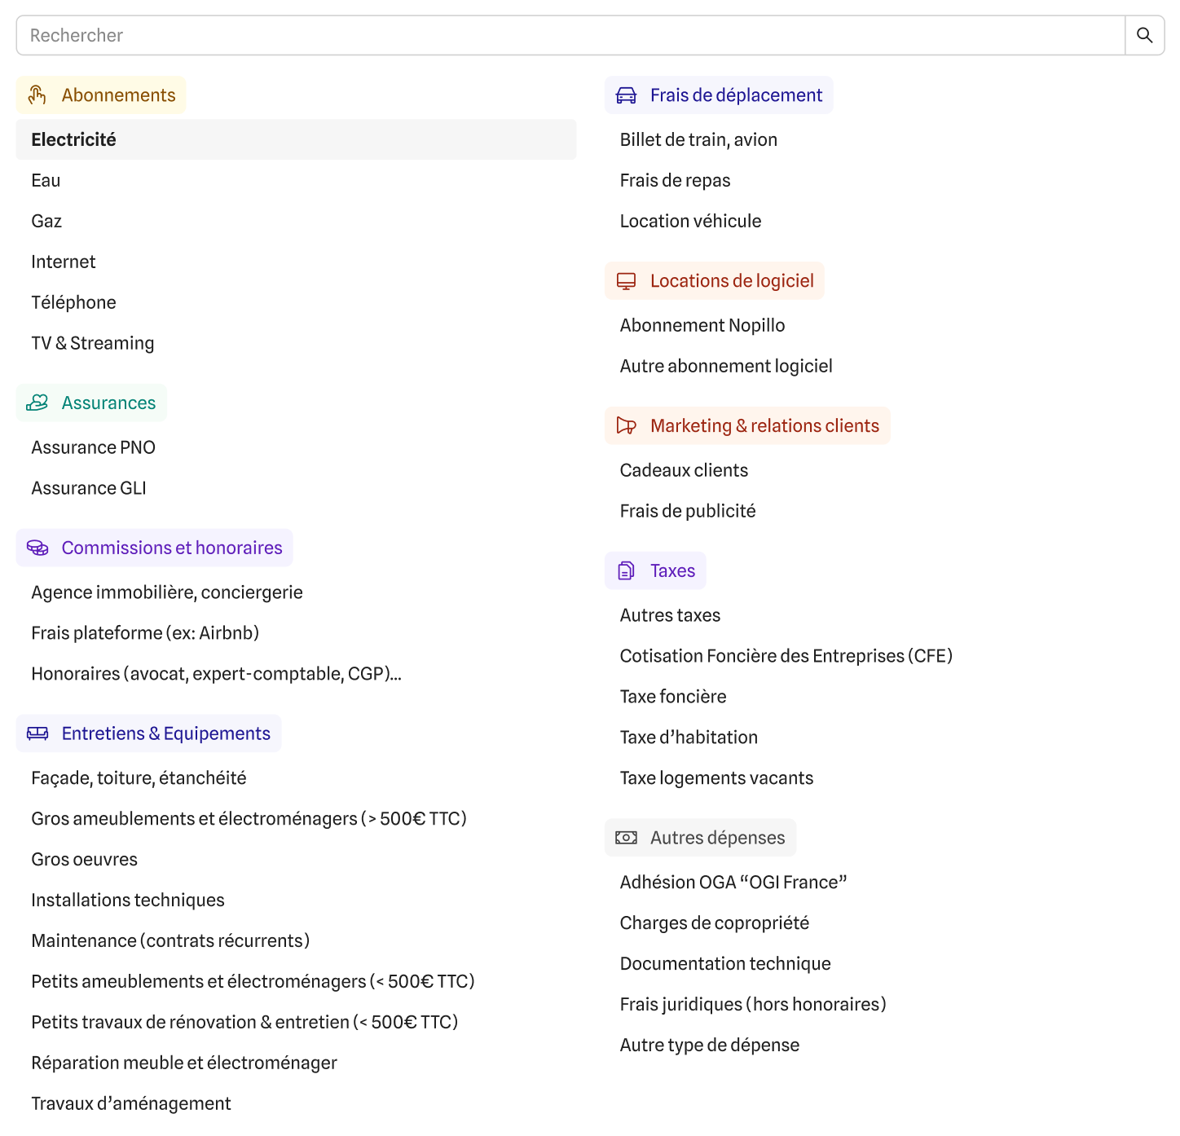Image resolution: width=1180 pixels, height=1136 pixels.
Task: Pick Charges de copropriété option
Action: pyautogui.click(x=715, y=923)
